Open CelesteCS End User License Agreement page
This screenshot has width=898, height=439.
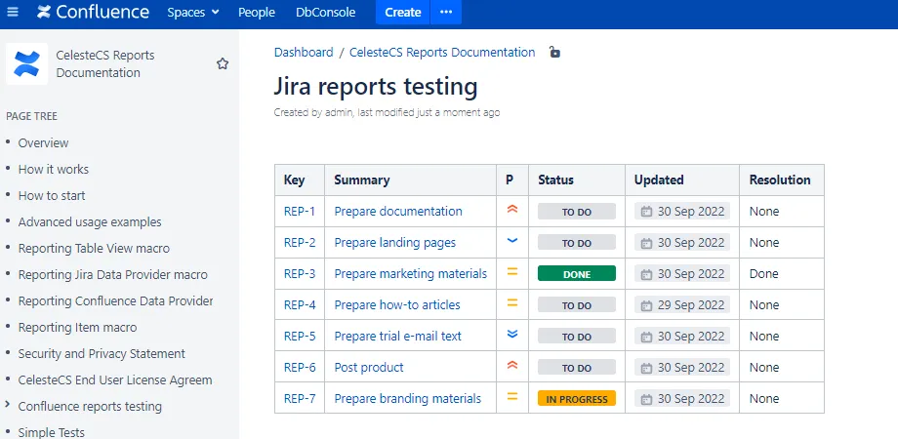pyautogui.click(x=115, y=380)
